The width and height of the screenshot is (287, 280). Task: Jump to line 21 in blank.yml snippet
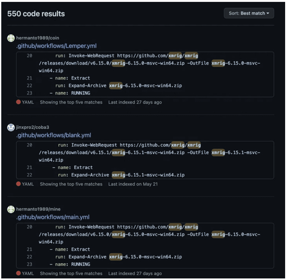pyautogui.click(x=29, y=167)
